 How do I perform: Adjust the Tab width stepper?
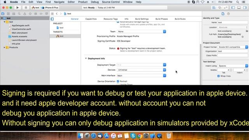[x=231, y=70]
